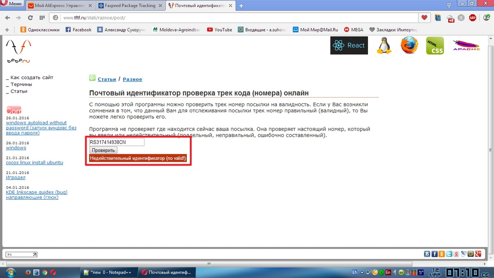Click the React logo banner
494x278 pixels.
(349, 45)
